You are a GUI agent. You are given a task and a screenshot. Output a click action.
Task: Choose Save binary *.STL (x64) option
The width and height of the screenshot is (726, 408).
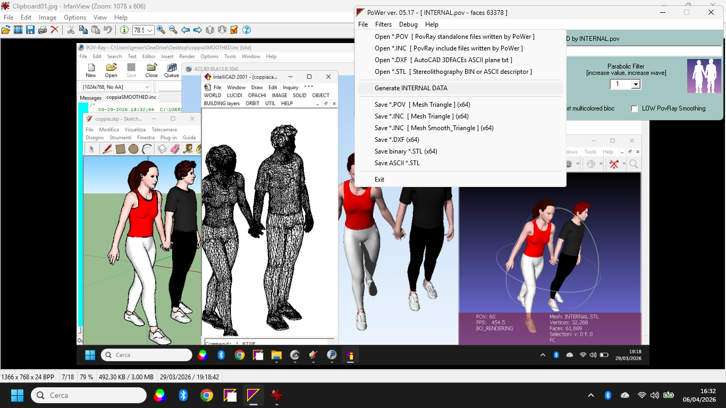pos(406,151)
